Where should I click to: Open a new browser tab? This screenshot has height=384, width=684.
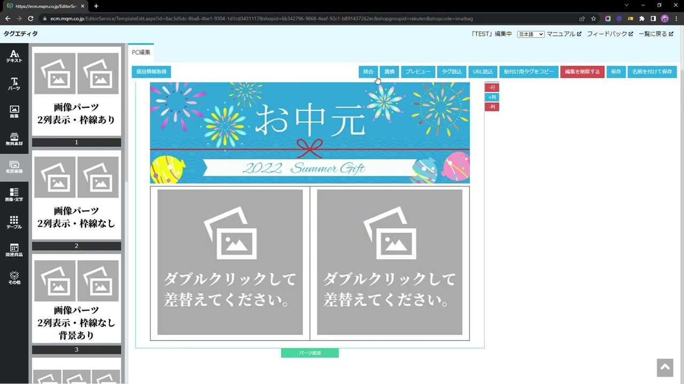pos(96,6)
